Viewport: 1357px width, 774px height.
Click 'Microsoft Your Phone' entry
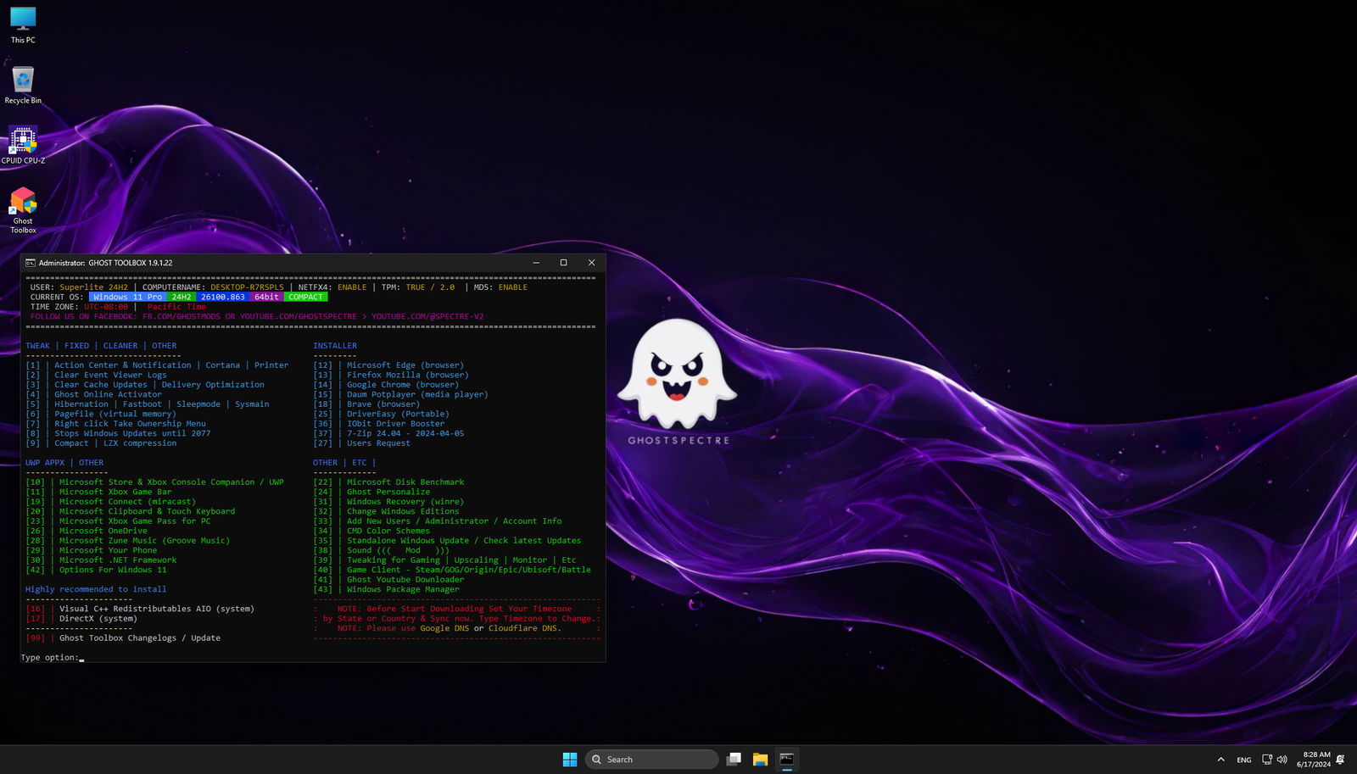point(109,550)
